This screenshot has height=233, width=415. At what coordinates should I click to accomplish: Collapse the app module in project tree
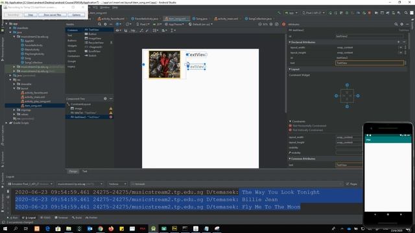point(6,23)
